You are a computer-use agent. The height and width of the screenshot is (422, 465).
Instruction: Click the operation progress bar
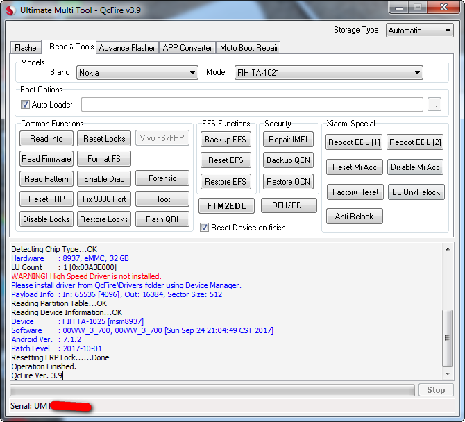[212, 390]
